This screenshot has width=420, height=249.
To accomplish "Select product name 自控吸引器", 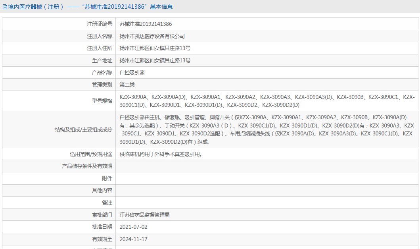I will (132, 72).
